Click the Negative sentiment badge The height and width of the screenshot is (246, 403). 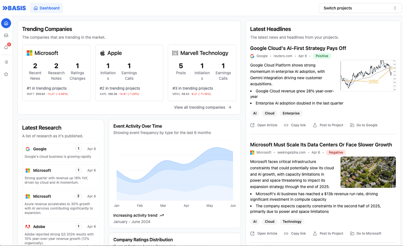pos(336,152)
